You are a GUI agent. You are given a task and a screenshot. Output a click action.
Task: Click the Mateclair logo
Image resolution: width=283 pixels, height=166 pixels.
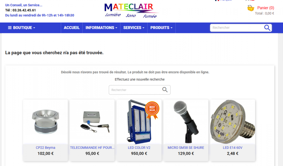click(x=131, y=11)
